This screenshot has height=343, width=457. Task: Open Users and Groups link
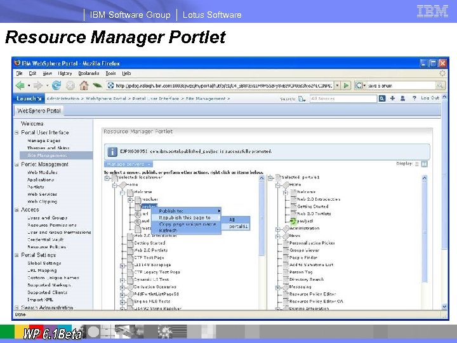click(x=47, y=218)
